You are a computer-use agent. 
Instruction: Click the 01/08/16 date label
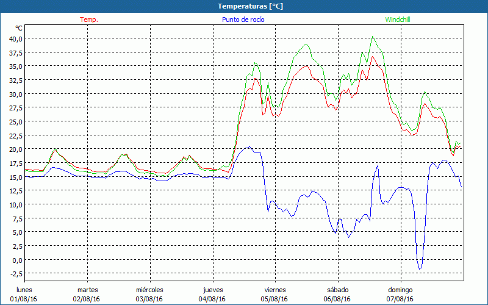(x=24, y=299)
